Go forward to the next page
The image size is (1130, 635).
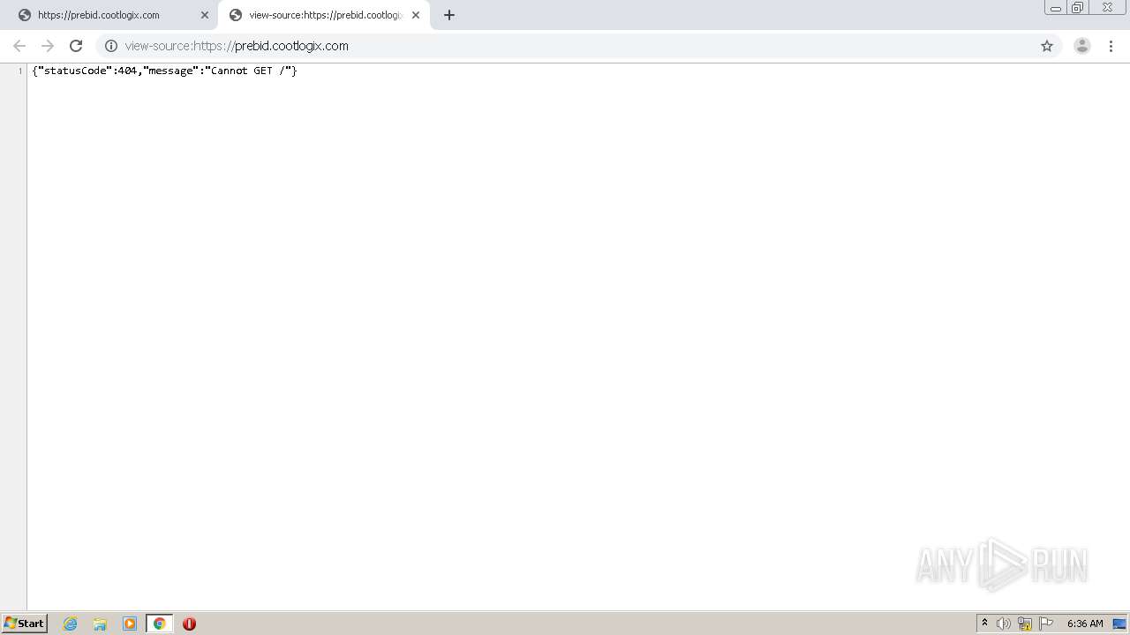click(48, 46)
